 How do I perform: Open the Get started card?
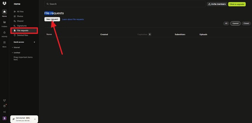24,119
